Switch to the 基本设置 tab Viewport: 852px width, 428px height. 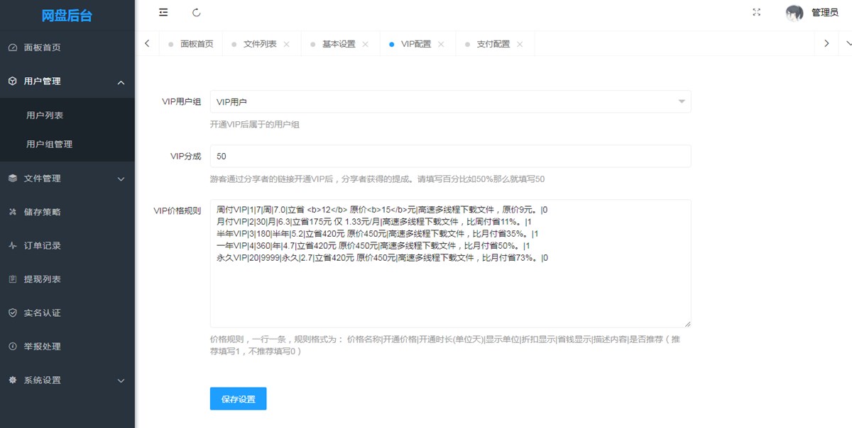tap(338, 44)
